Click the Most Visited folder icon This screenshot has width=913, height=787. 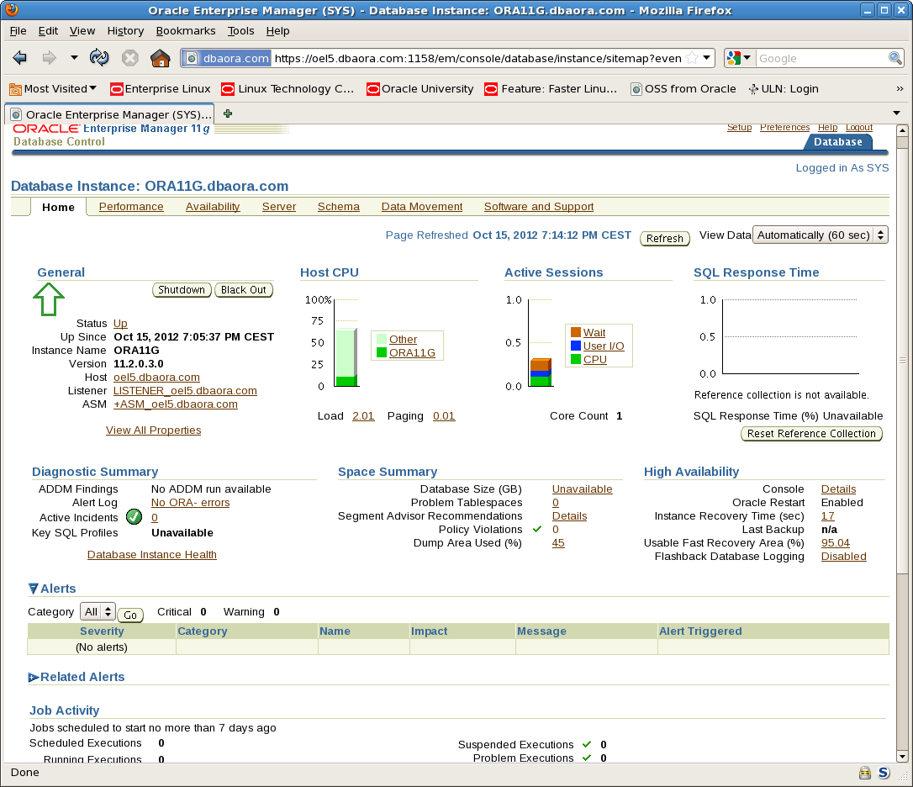click(x=16, y=89)
